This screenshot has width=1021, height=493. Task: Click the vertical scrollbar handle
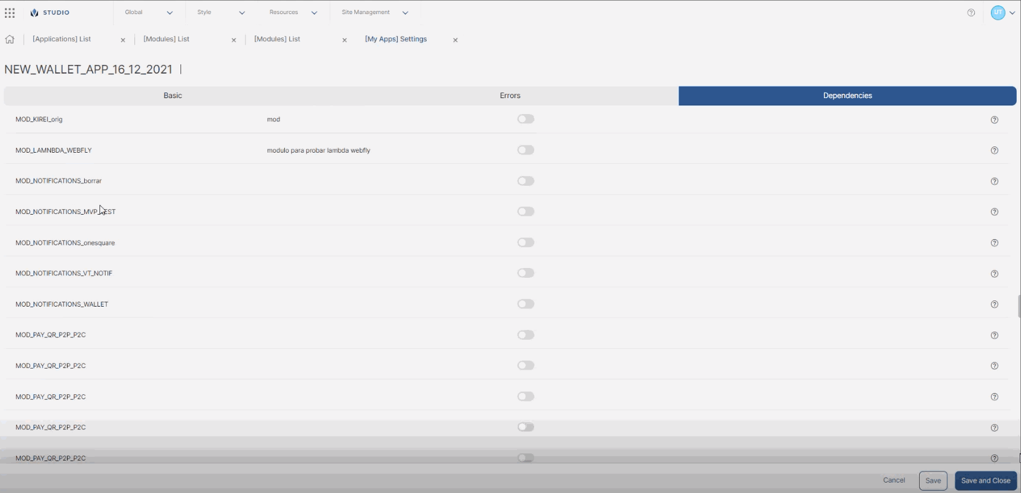coord(1019,306)
